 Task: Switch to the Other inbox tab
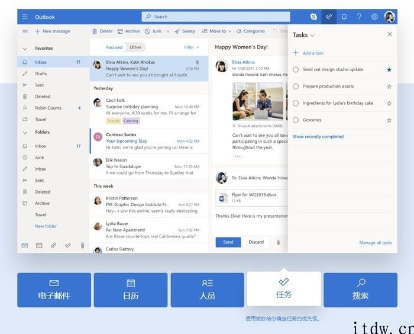click(135, 47)
